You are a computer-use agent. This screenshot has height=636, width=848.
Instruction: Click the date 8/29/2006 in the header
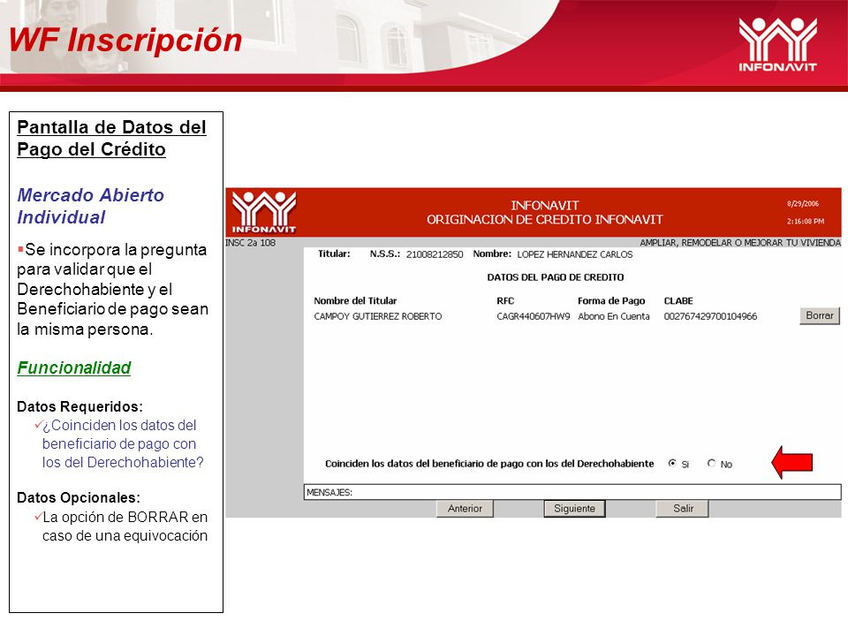point(803,204)
